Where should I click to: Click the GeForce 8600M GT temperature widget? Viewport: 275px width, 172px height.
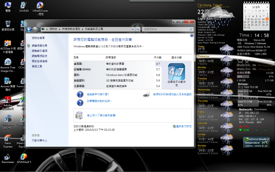pyautogui.click(x=256, y=142)
